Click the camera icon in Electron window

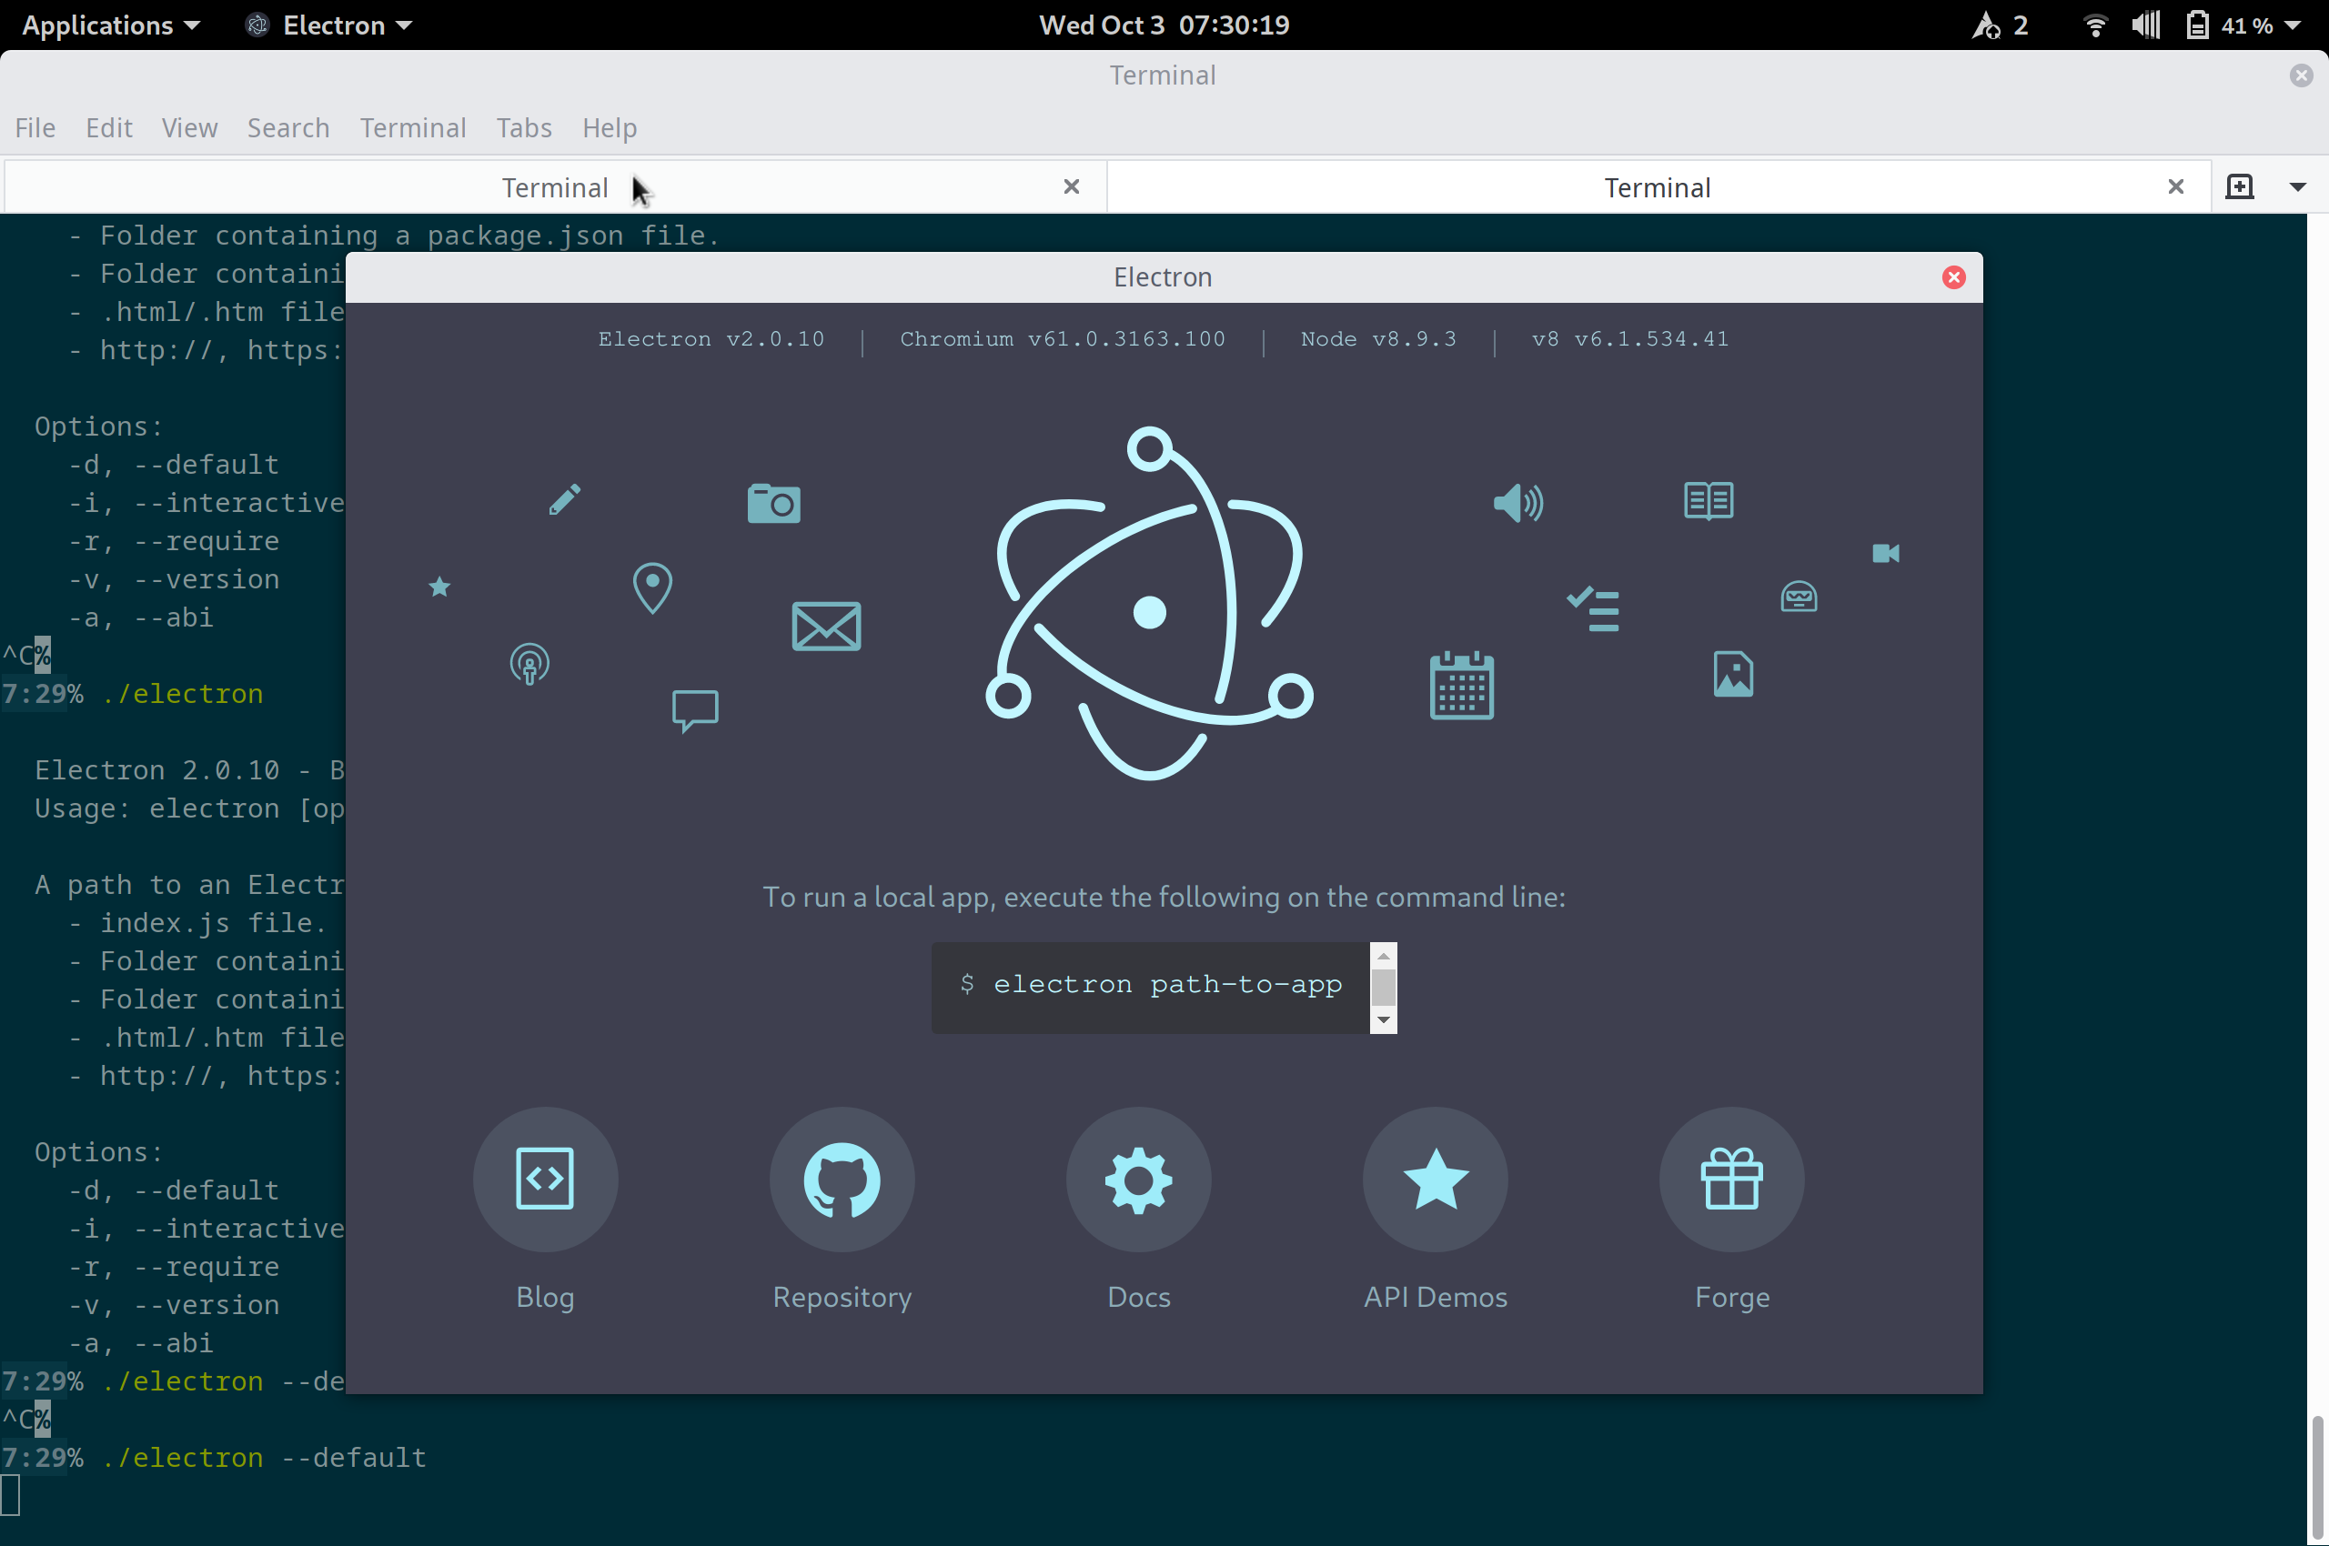[x=773, y=504]
